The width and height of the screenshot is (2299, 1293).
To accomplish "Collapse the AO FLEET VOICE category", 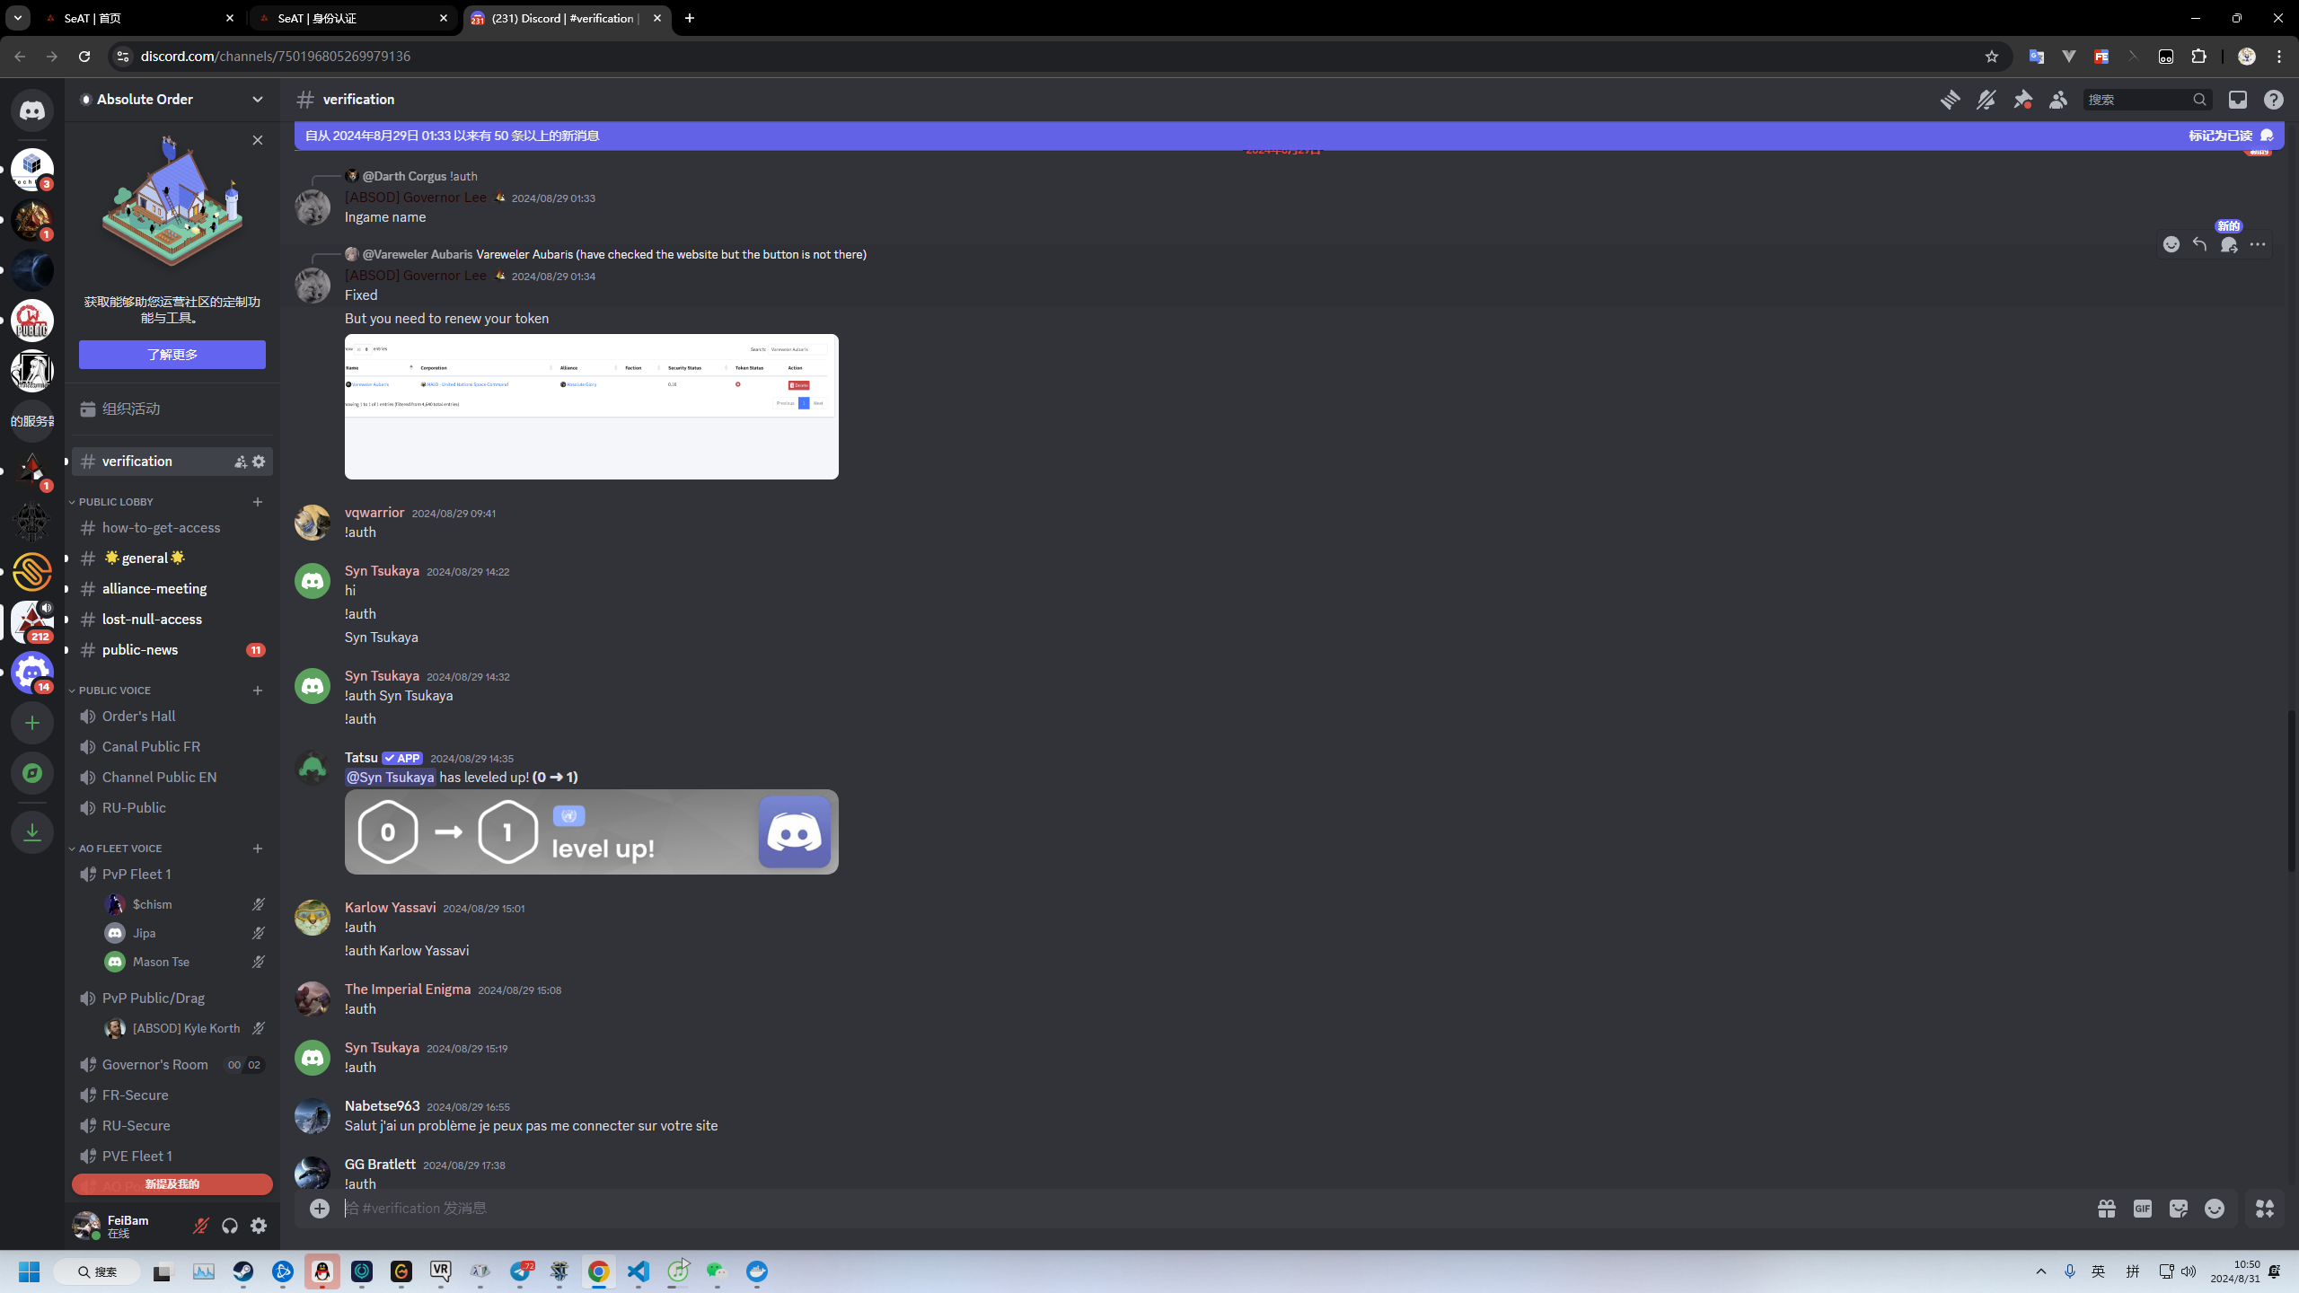I will pyautogui.click(x=119, y=849).
